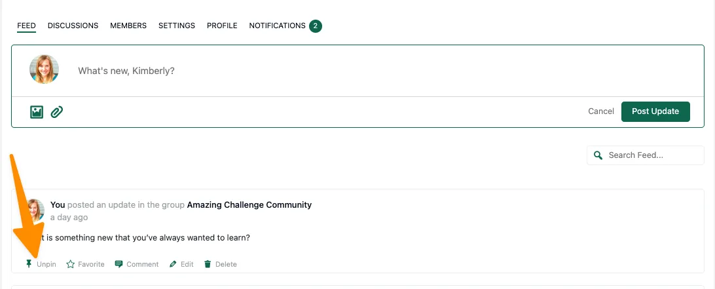Image resolution: width=715 pixels, height=289 pixels.
Task: Click the pushpin icon to unpin the post
Action: (29, 264)
